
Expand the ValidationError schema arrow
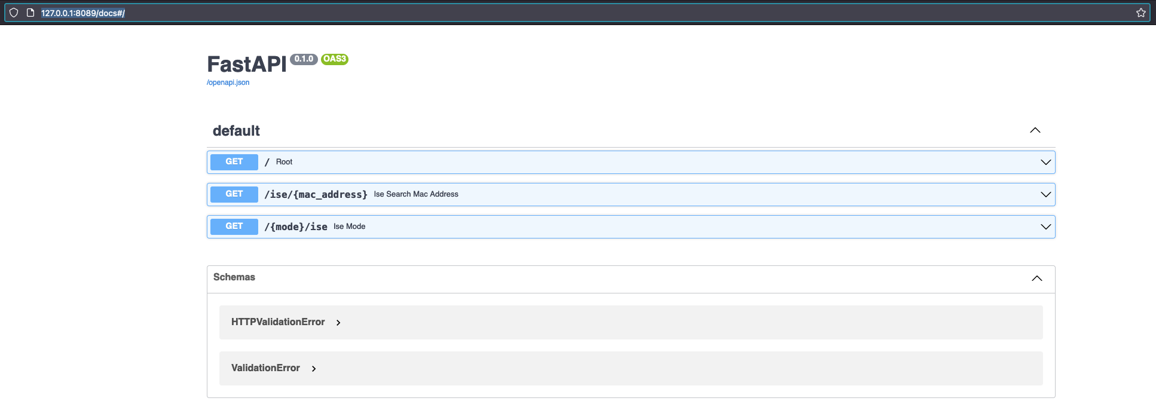tap(314, 369)
